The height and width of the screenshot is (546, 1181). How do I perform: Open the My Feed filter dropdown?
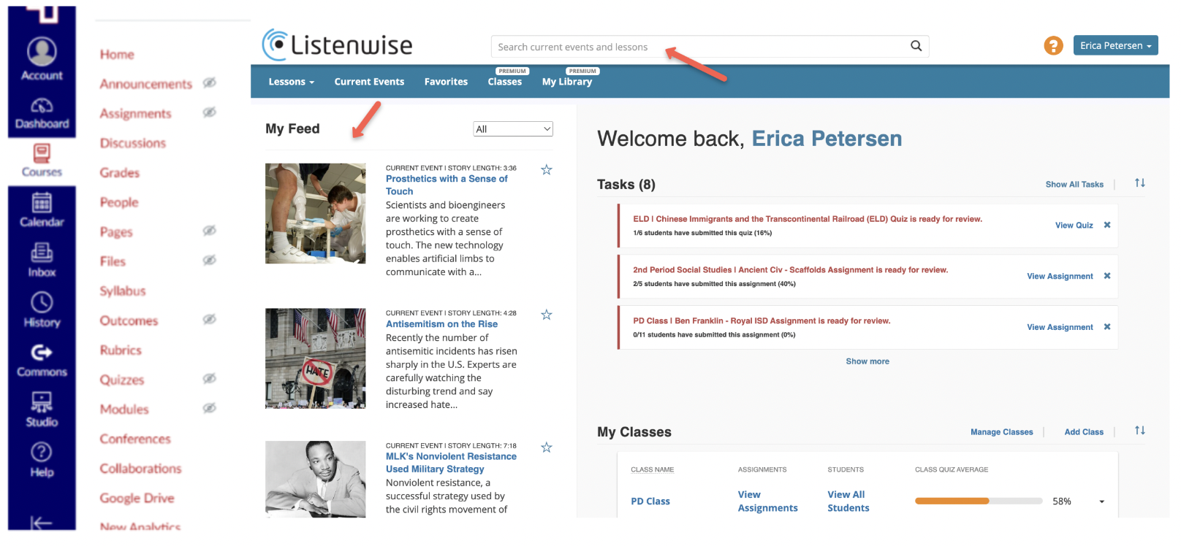(x=513, y=129)
